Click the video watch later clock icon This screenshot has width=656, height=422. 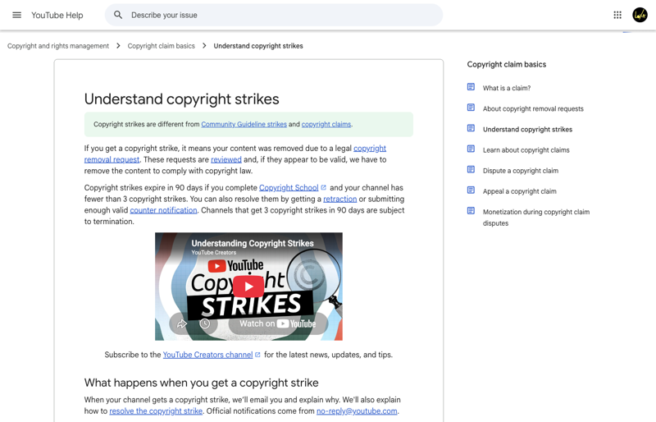[204, 323]
